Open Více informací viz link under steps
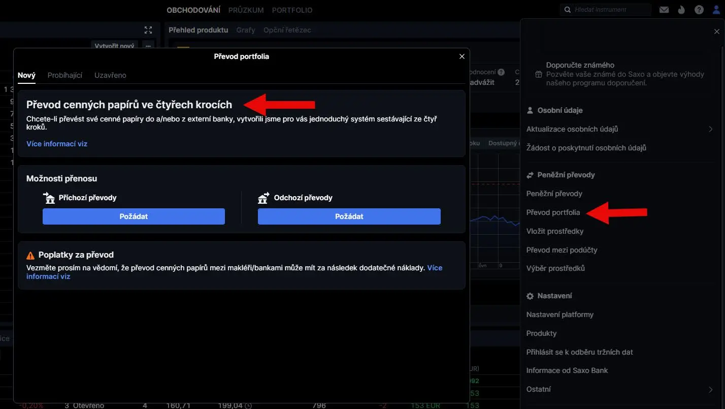Viewport: 725px width, 409px height. 57,144
